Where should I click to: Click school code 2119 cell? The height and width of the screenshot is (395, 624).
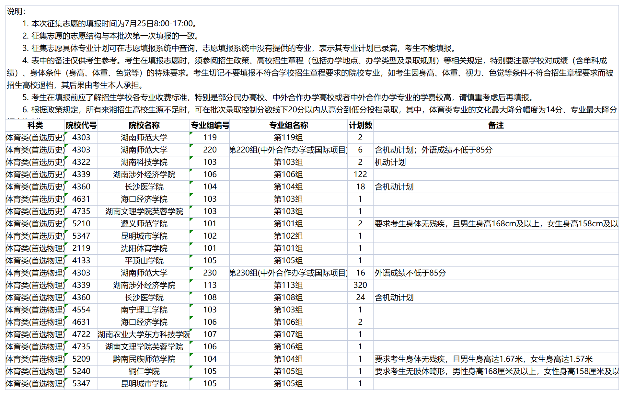click(81, 248)
